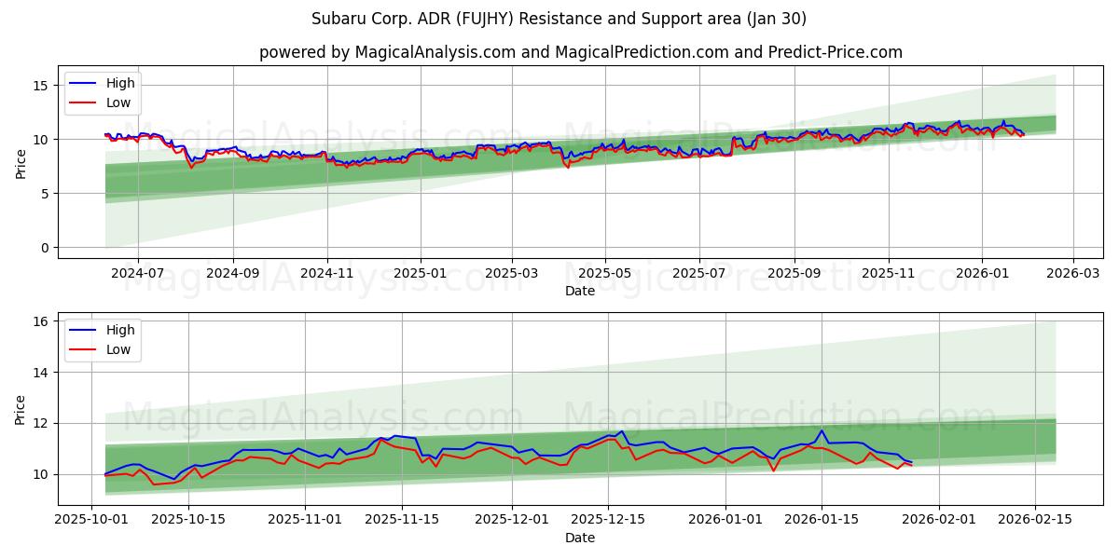Viewport: 1119px width, 559px height.
Task: Click the '2025-10-15' x-axis label
Action: pos(188,520)
